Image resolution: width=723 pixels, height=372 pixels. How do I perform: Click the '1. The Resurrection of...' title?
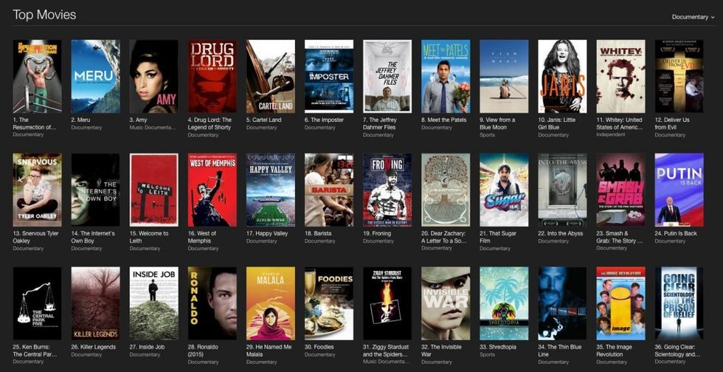point(35,123)
